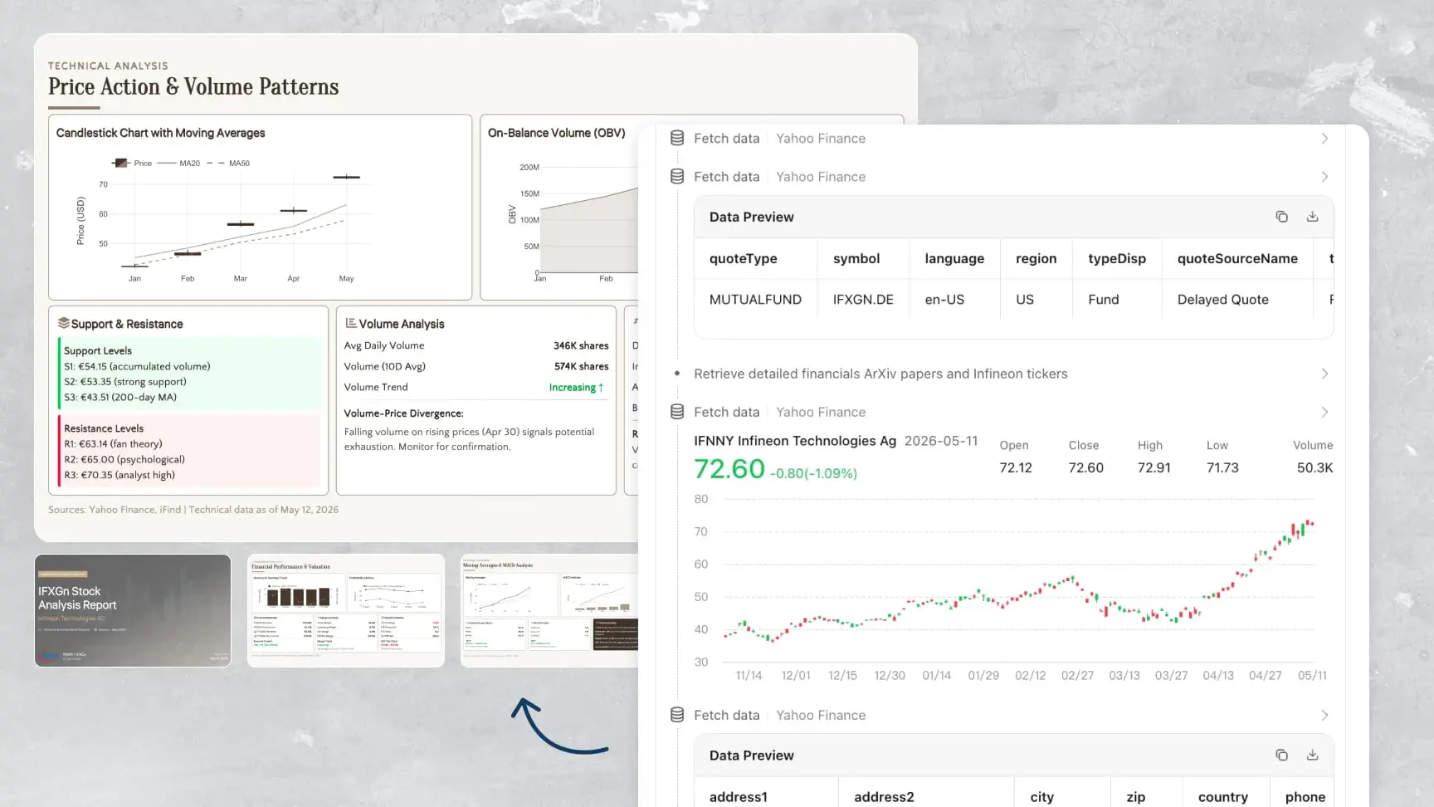Expand chevron of Fetch data above IFNNY quote

pyautogui.click(x=1324, y=412)
